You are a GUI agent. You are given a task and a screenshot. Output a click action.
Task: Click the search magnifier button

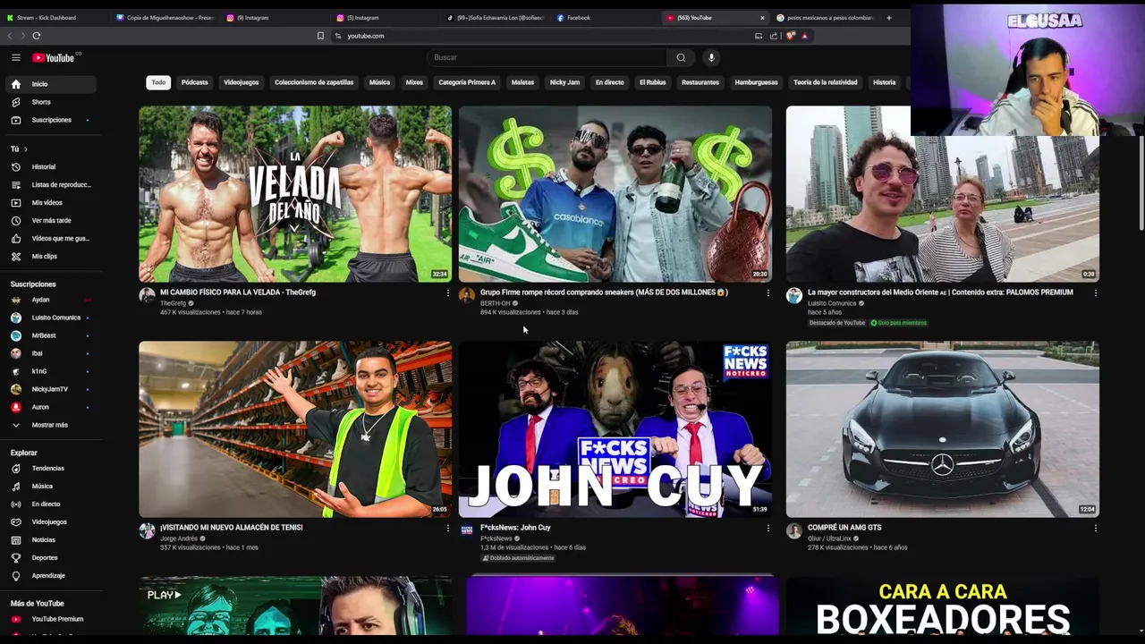click(681, 57)
